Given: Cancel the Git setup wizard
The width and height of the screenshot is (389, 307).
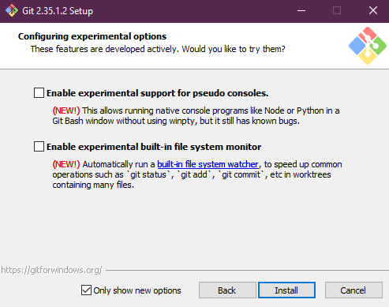Looking at the screenshot, I should pos(353,290).
